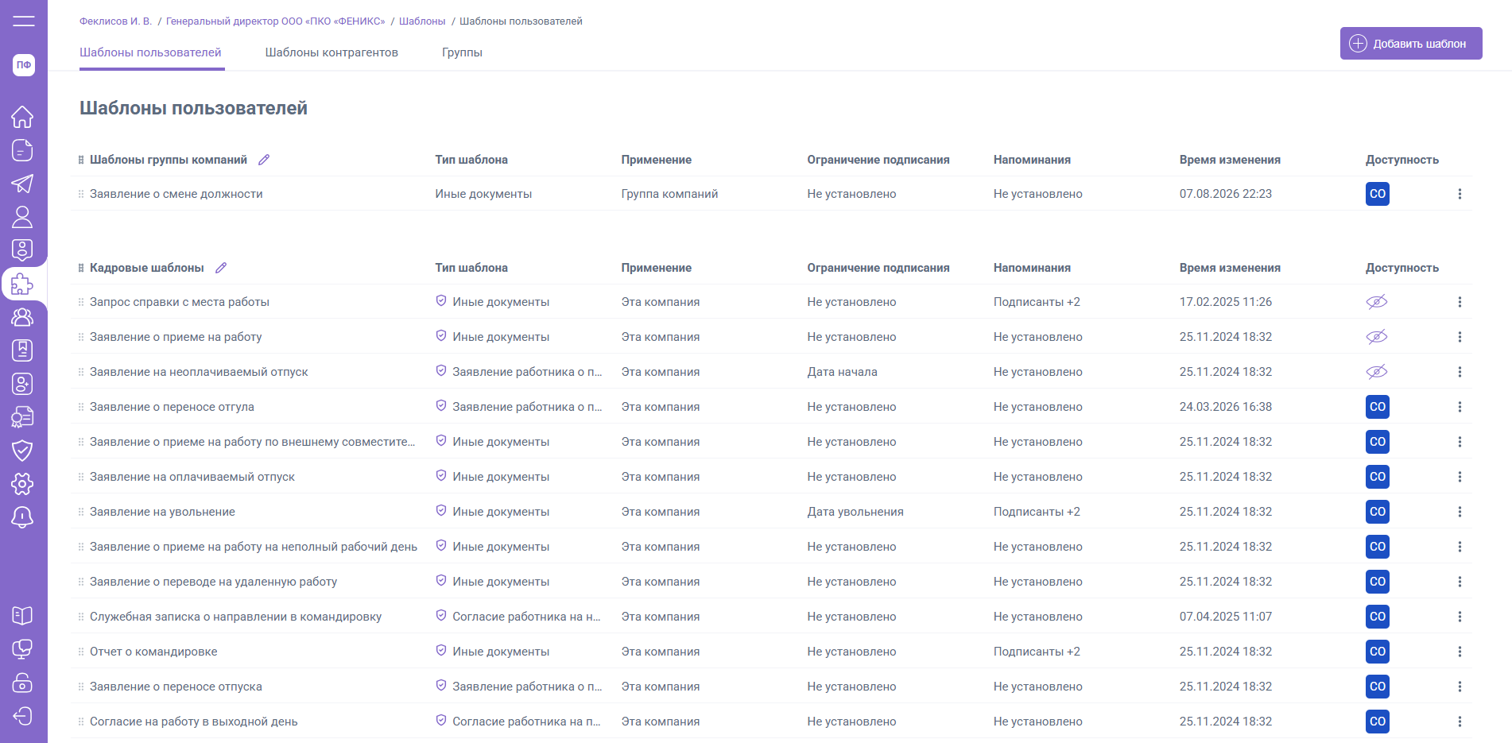Open the documents icon in sidebar
Image resolution: width=1512 pixels, height=743 pixels.
coord(22,150)
